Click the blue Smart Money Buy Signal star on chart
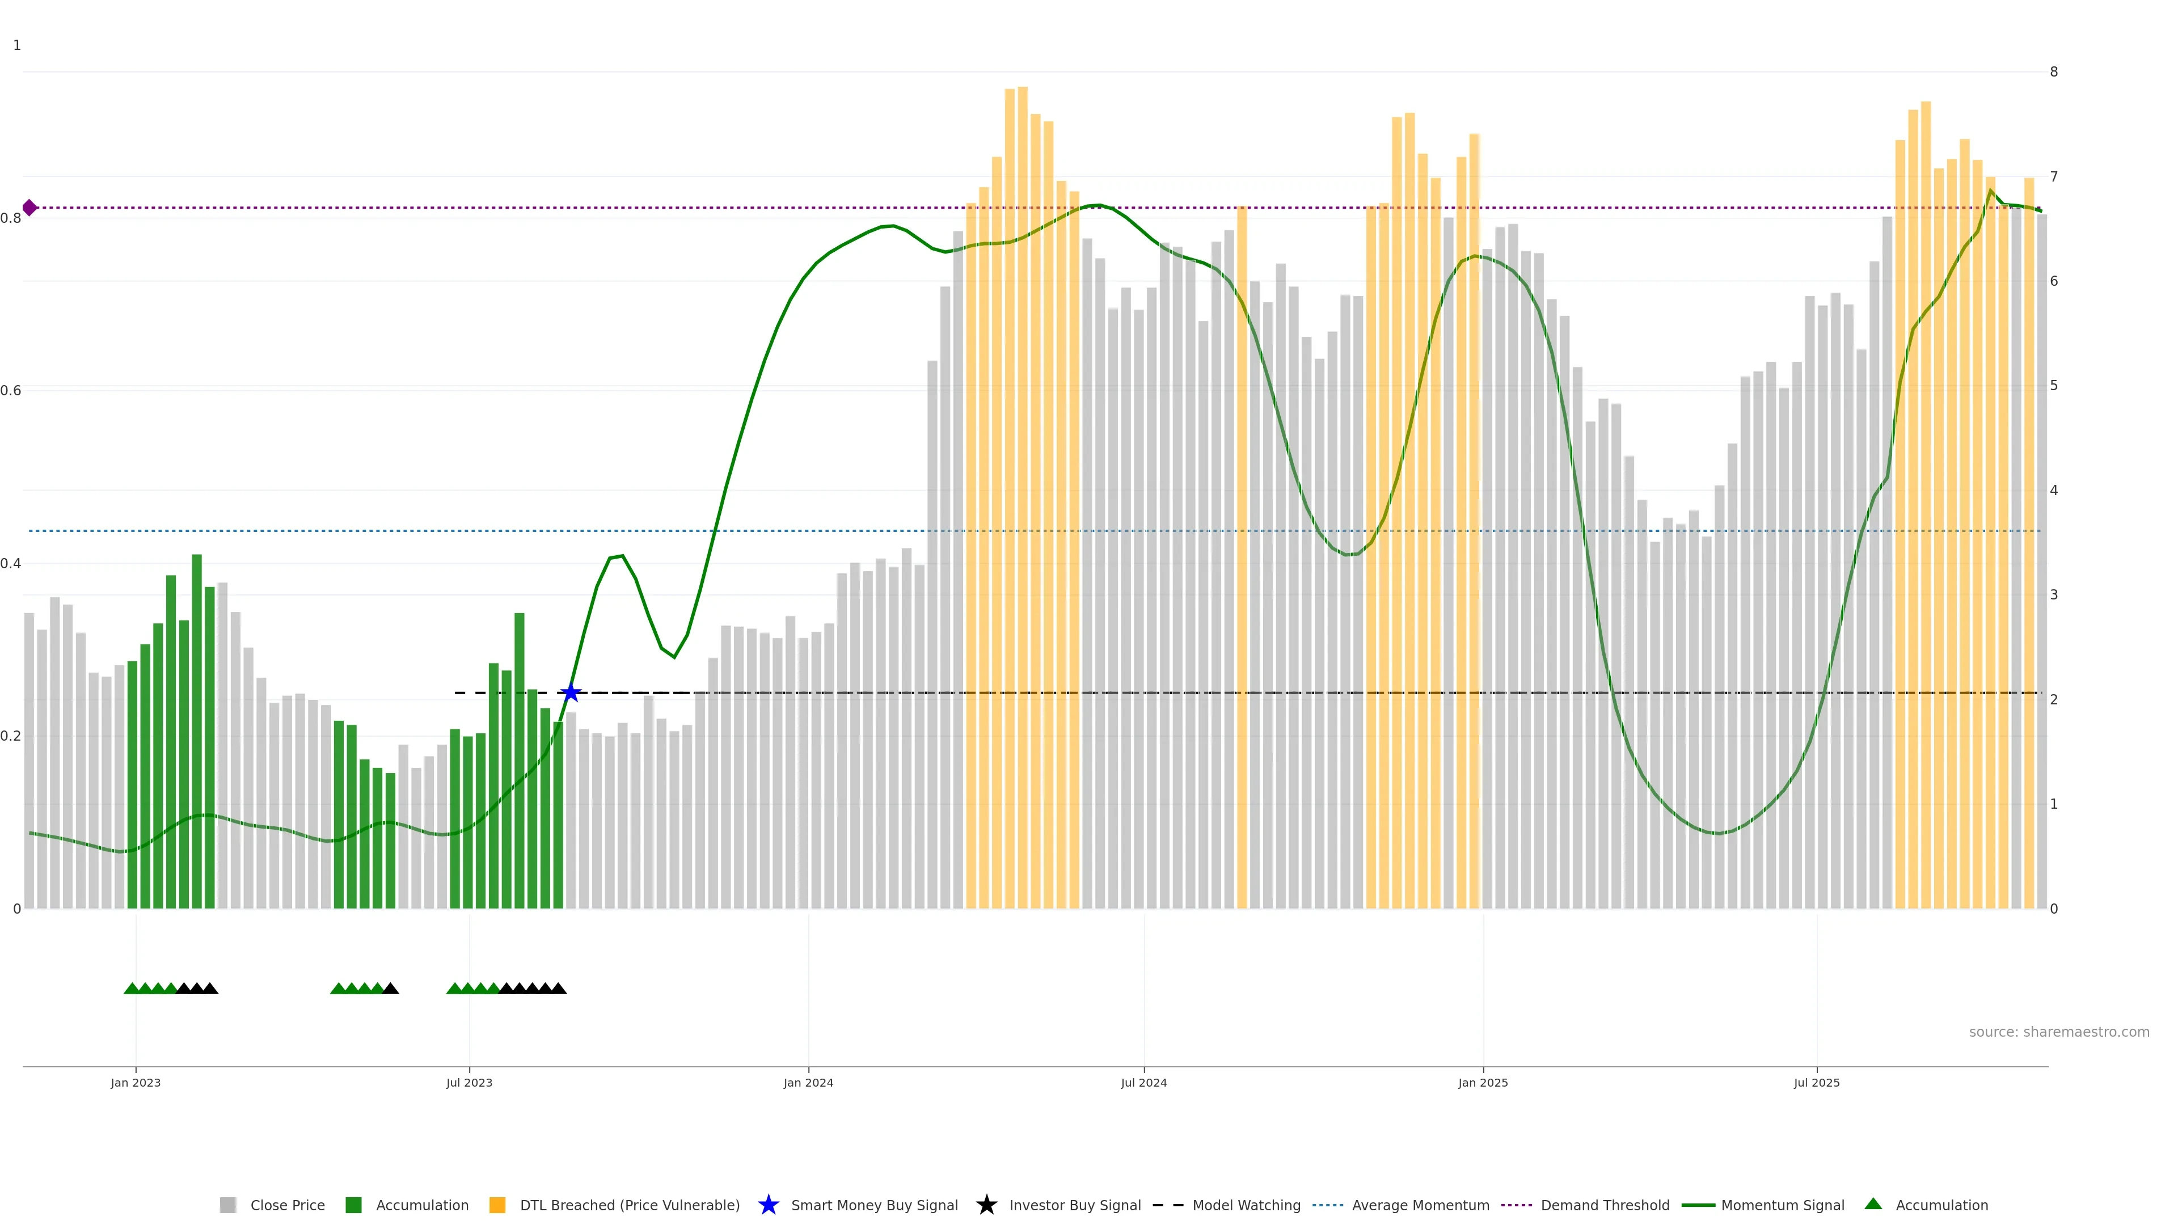 coord(571,693)
